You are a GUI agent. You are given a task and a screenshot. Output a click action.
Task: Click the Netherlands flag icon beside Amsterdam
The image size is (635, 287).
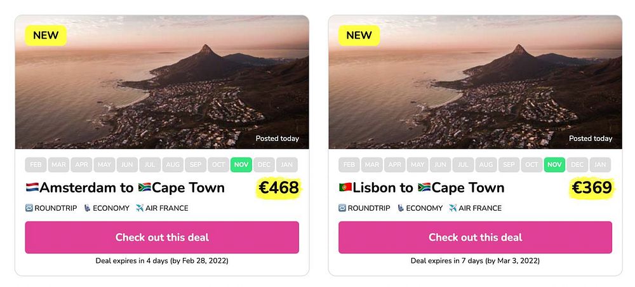point(32,188)
